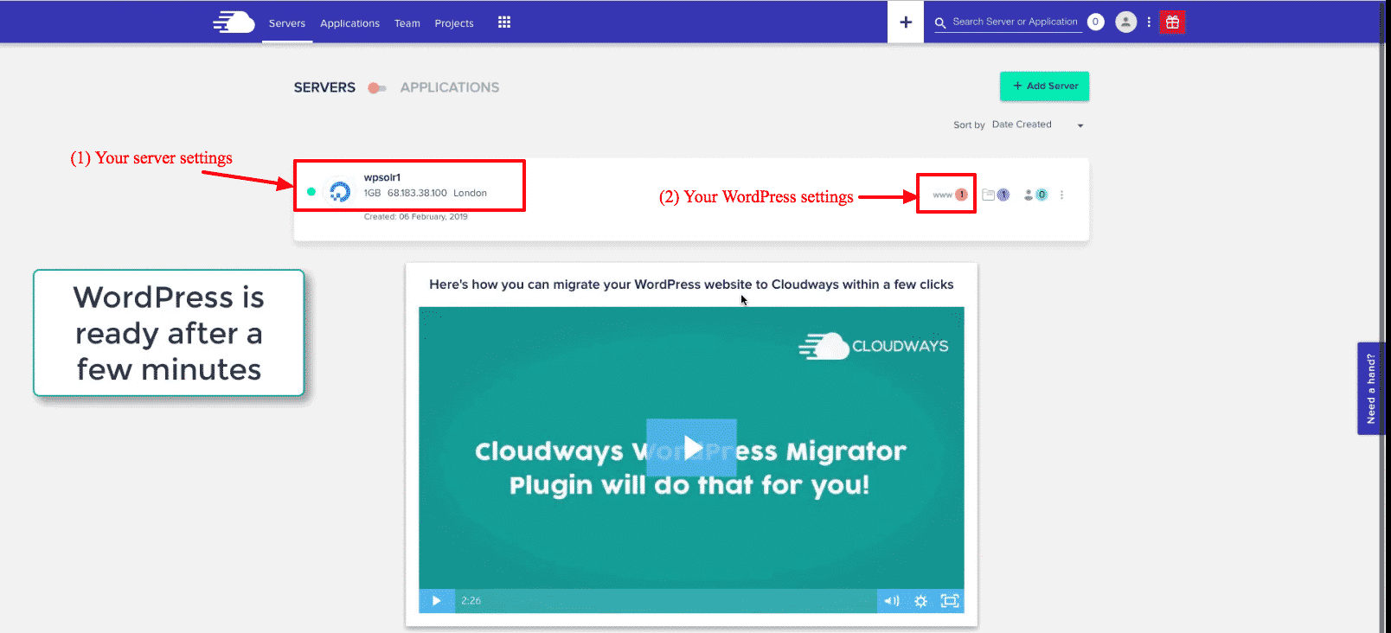Open the video settings gear
Viewport: 1391px width, 633px height.
point(920,601)
